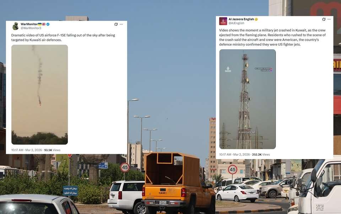
Task: Open the Al Jazeera English display name
Action: [x=241, y=19]
